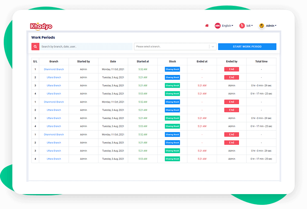Click the End button in the tenth table row

(x=232, y=143)
